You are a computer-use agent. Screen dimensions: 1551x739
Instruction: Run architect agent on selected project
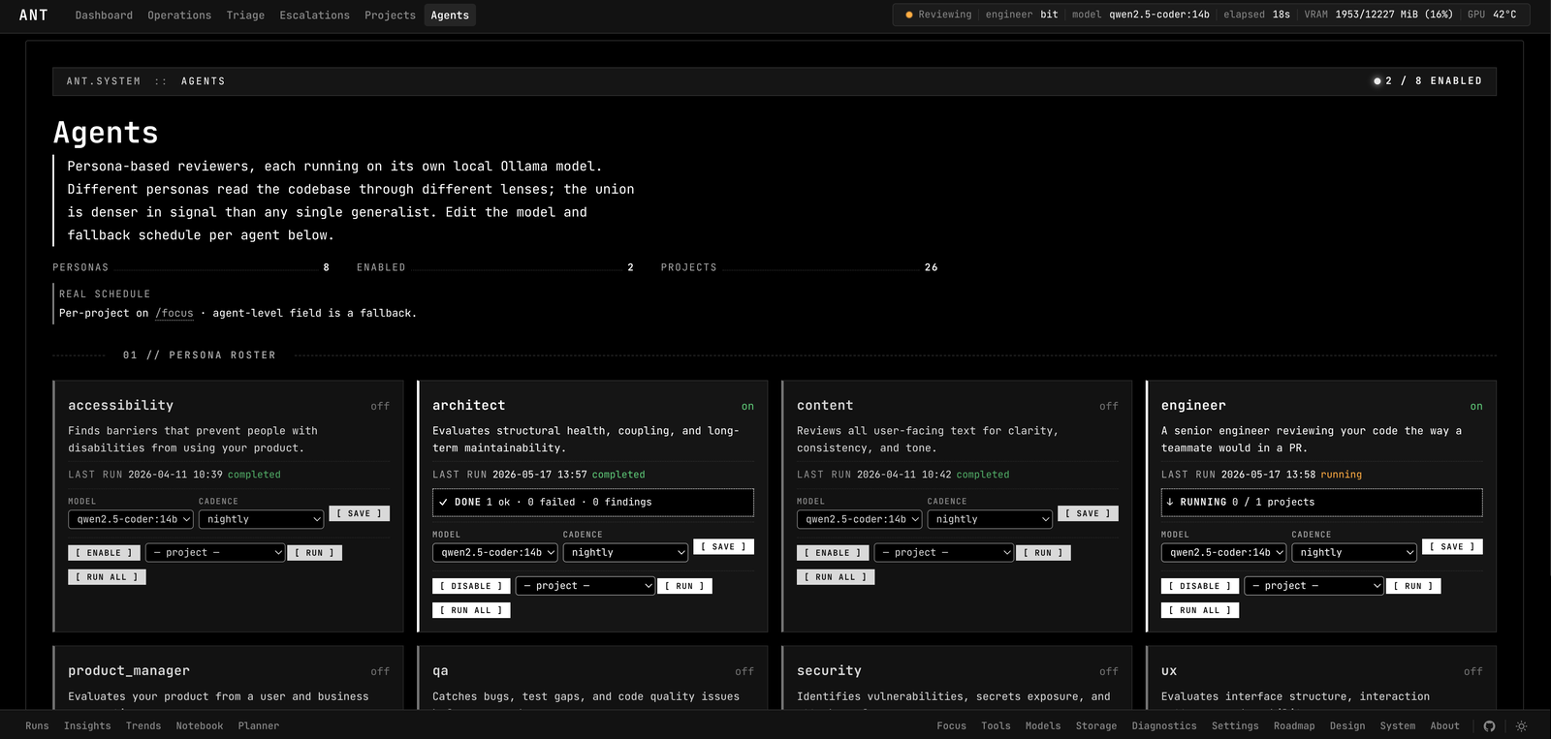[x=684, y=586]
